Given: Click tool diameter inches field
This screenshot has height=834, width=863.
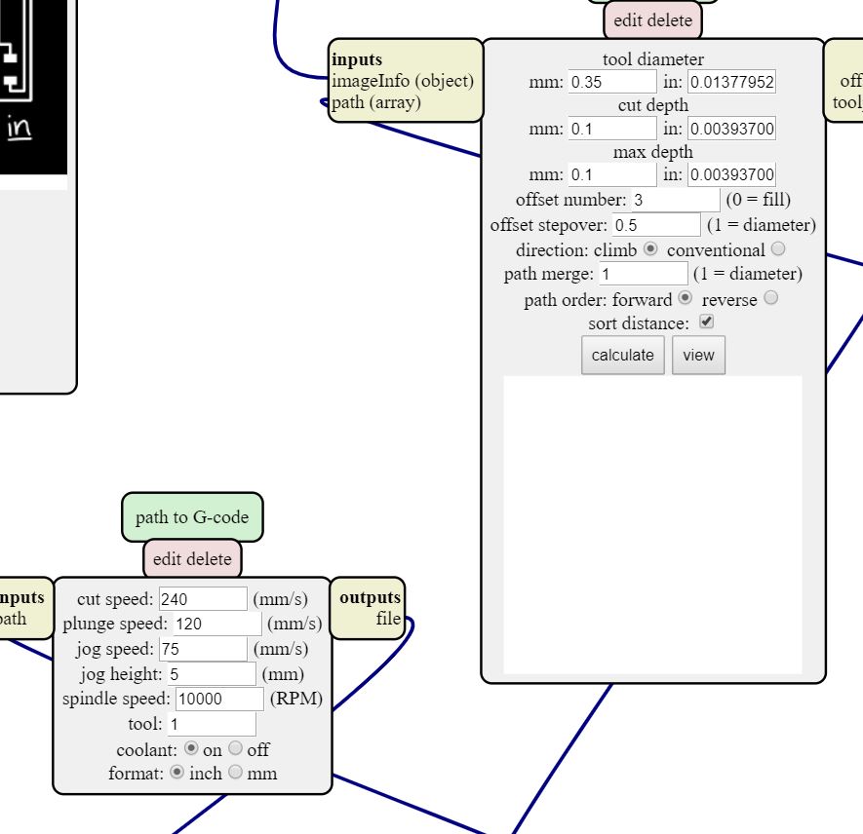Looking at the screenshot, I should coord(731,82).
